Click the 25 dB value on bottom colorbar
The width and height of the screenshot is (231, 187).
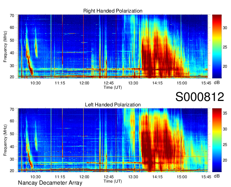pyautogui.click(x=225, y=145)
